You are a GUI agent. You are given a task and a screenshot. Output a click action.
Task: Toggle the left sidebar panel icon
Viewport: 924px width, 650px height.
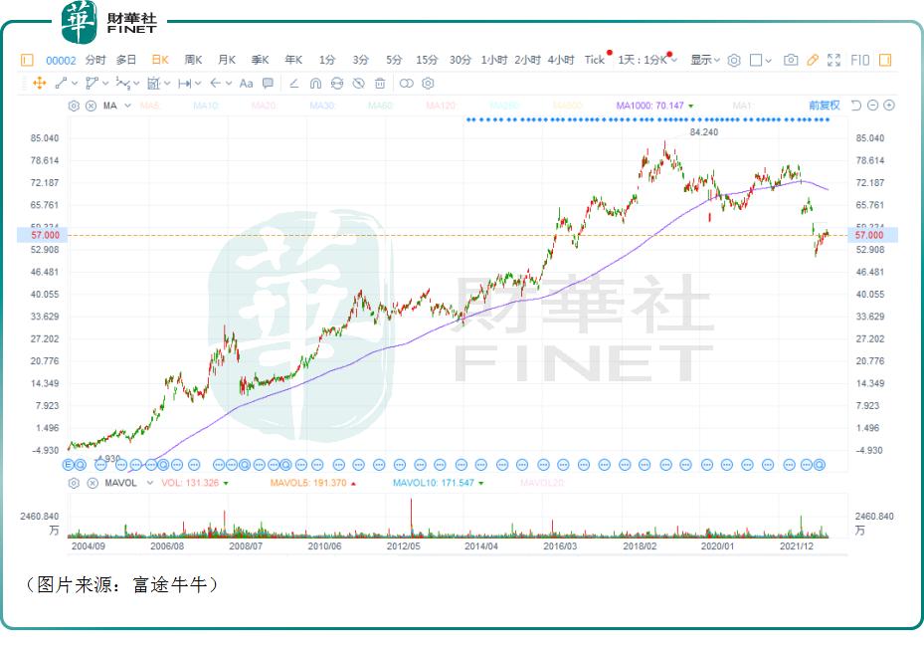27,60
